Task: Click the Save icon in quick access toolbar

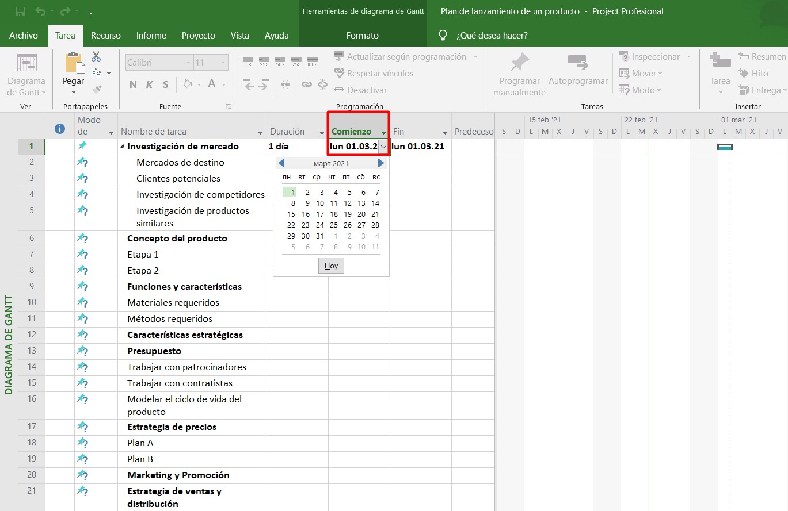Action: point(20,11)
